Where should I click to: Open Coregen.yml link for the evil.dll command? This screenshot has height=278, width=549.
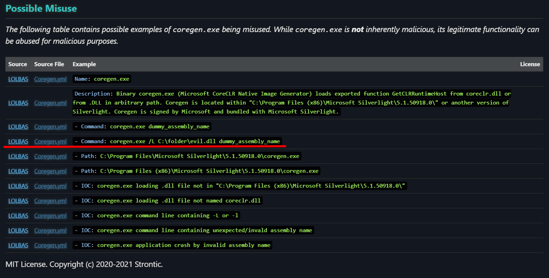pyautogui.click(x=50, y=142)
